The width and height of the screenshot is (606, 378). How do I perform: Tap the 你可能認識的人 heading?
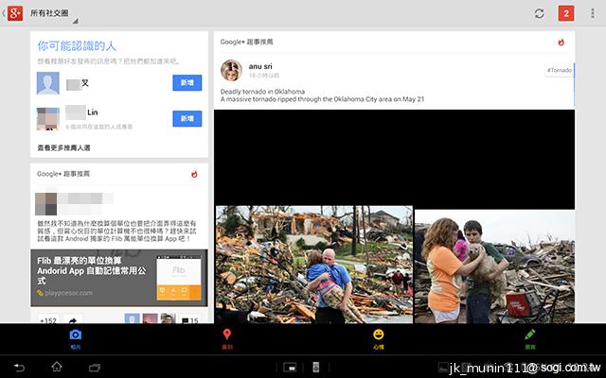[x=77, y=46]
